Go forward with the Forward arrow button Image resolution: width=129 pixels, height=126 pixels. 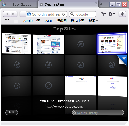pos(14,14)
